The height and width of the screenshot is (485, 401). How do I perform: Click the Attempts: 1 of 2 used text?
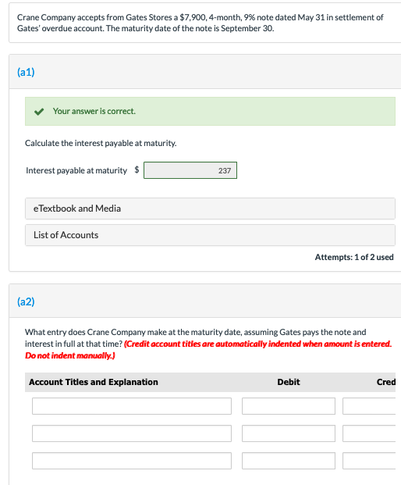(x=354, y=257)
